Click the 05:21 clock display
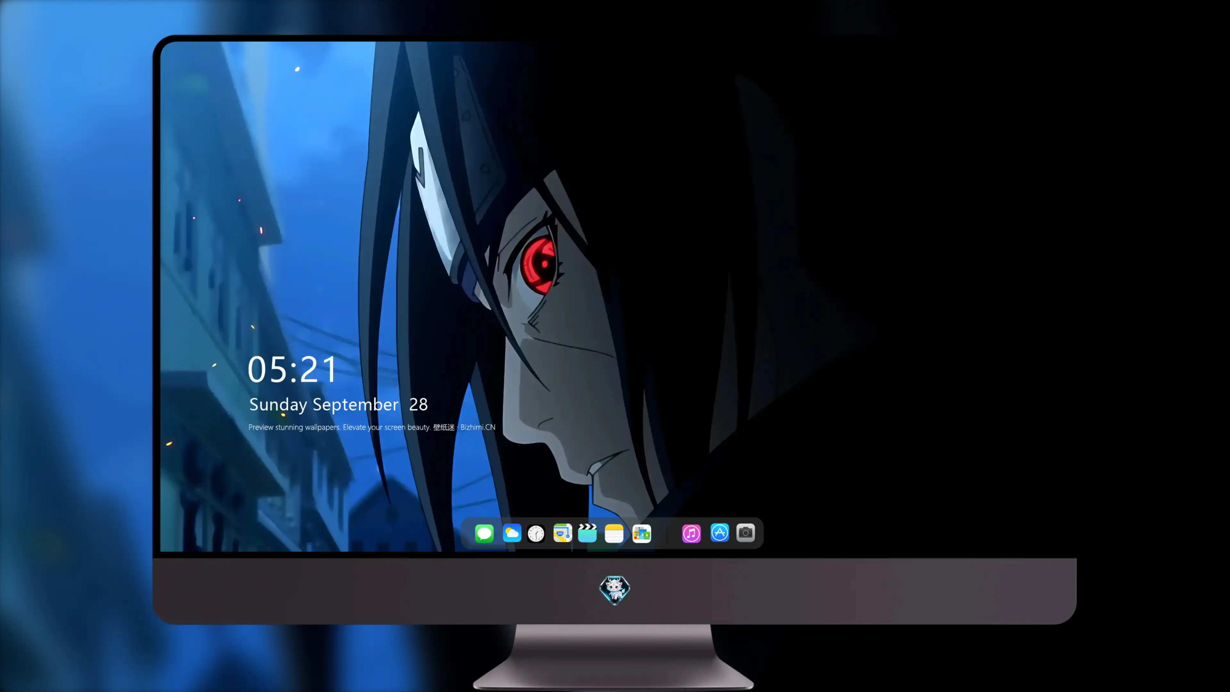The height and width of the screenshot is (692, 1230). pos(292,369)
